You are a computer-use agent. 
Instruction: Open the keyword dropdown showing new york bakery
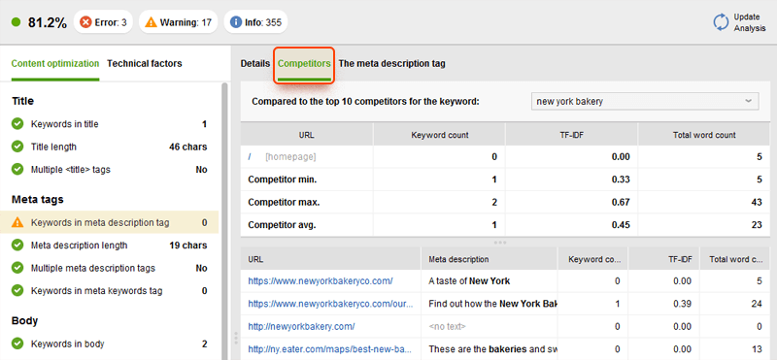644,101
